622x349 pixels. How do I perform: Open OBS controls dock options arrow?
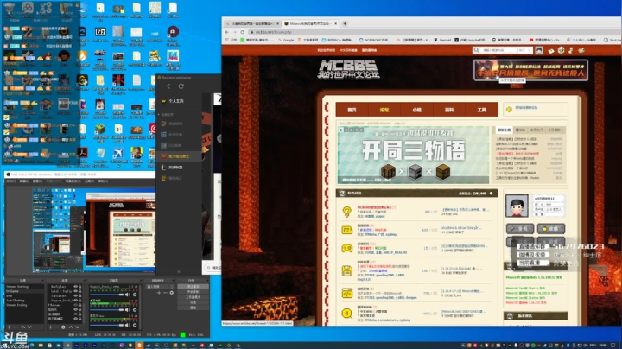pos(208,281)
